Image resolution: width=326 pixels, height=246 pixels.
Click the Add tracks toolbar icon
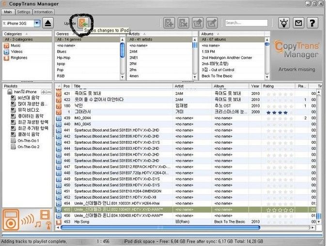click(169, 23)
